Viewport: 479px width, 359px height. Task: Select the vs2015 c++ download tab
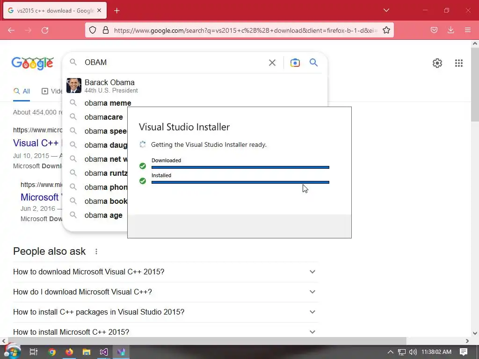click(x=55, y=11)
